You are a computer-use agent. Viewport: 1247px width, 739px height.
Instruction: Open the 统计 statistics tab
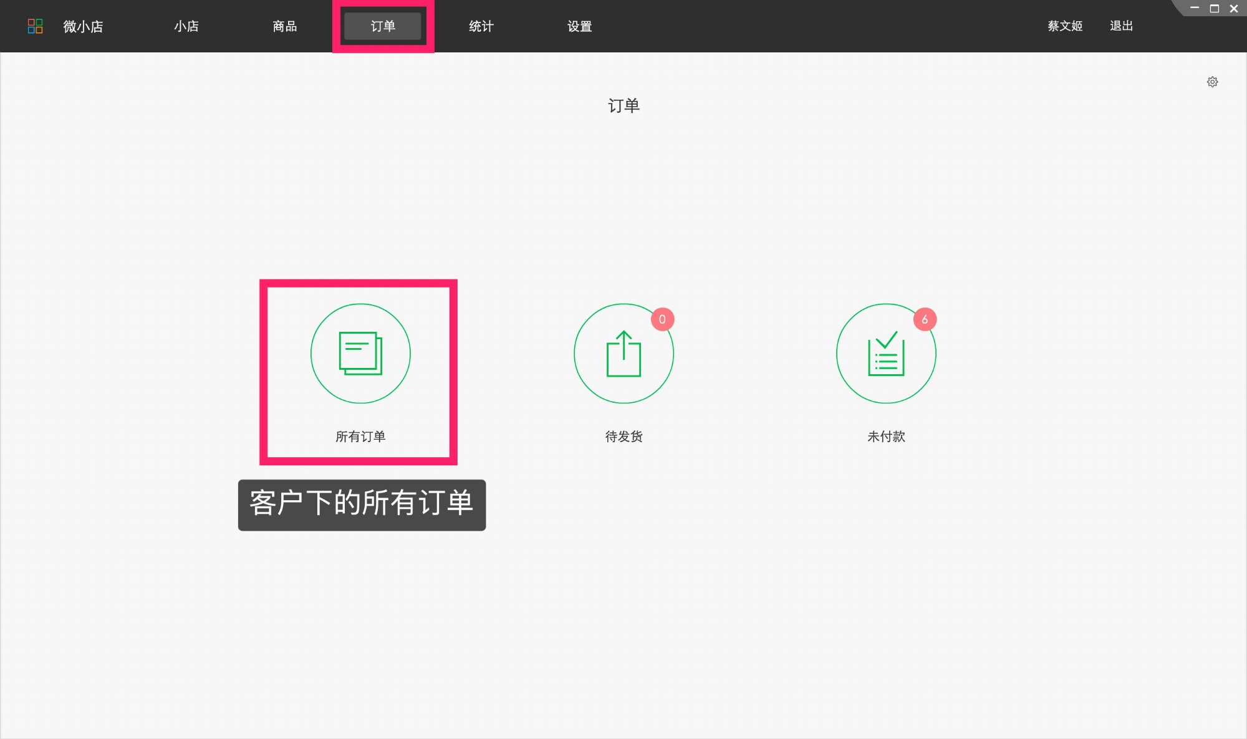click(481, 26)
